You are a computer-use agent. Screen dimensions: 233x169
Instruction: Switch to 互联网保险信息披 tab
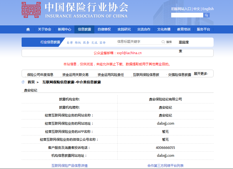pyautogui.click(x=146, y=75)
